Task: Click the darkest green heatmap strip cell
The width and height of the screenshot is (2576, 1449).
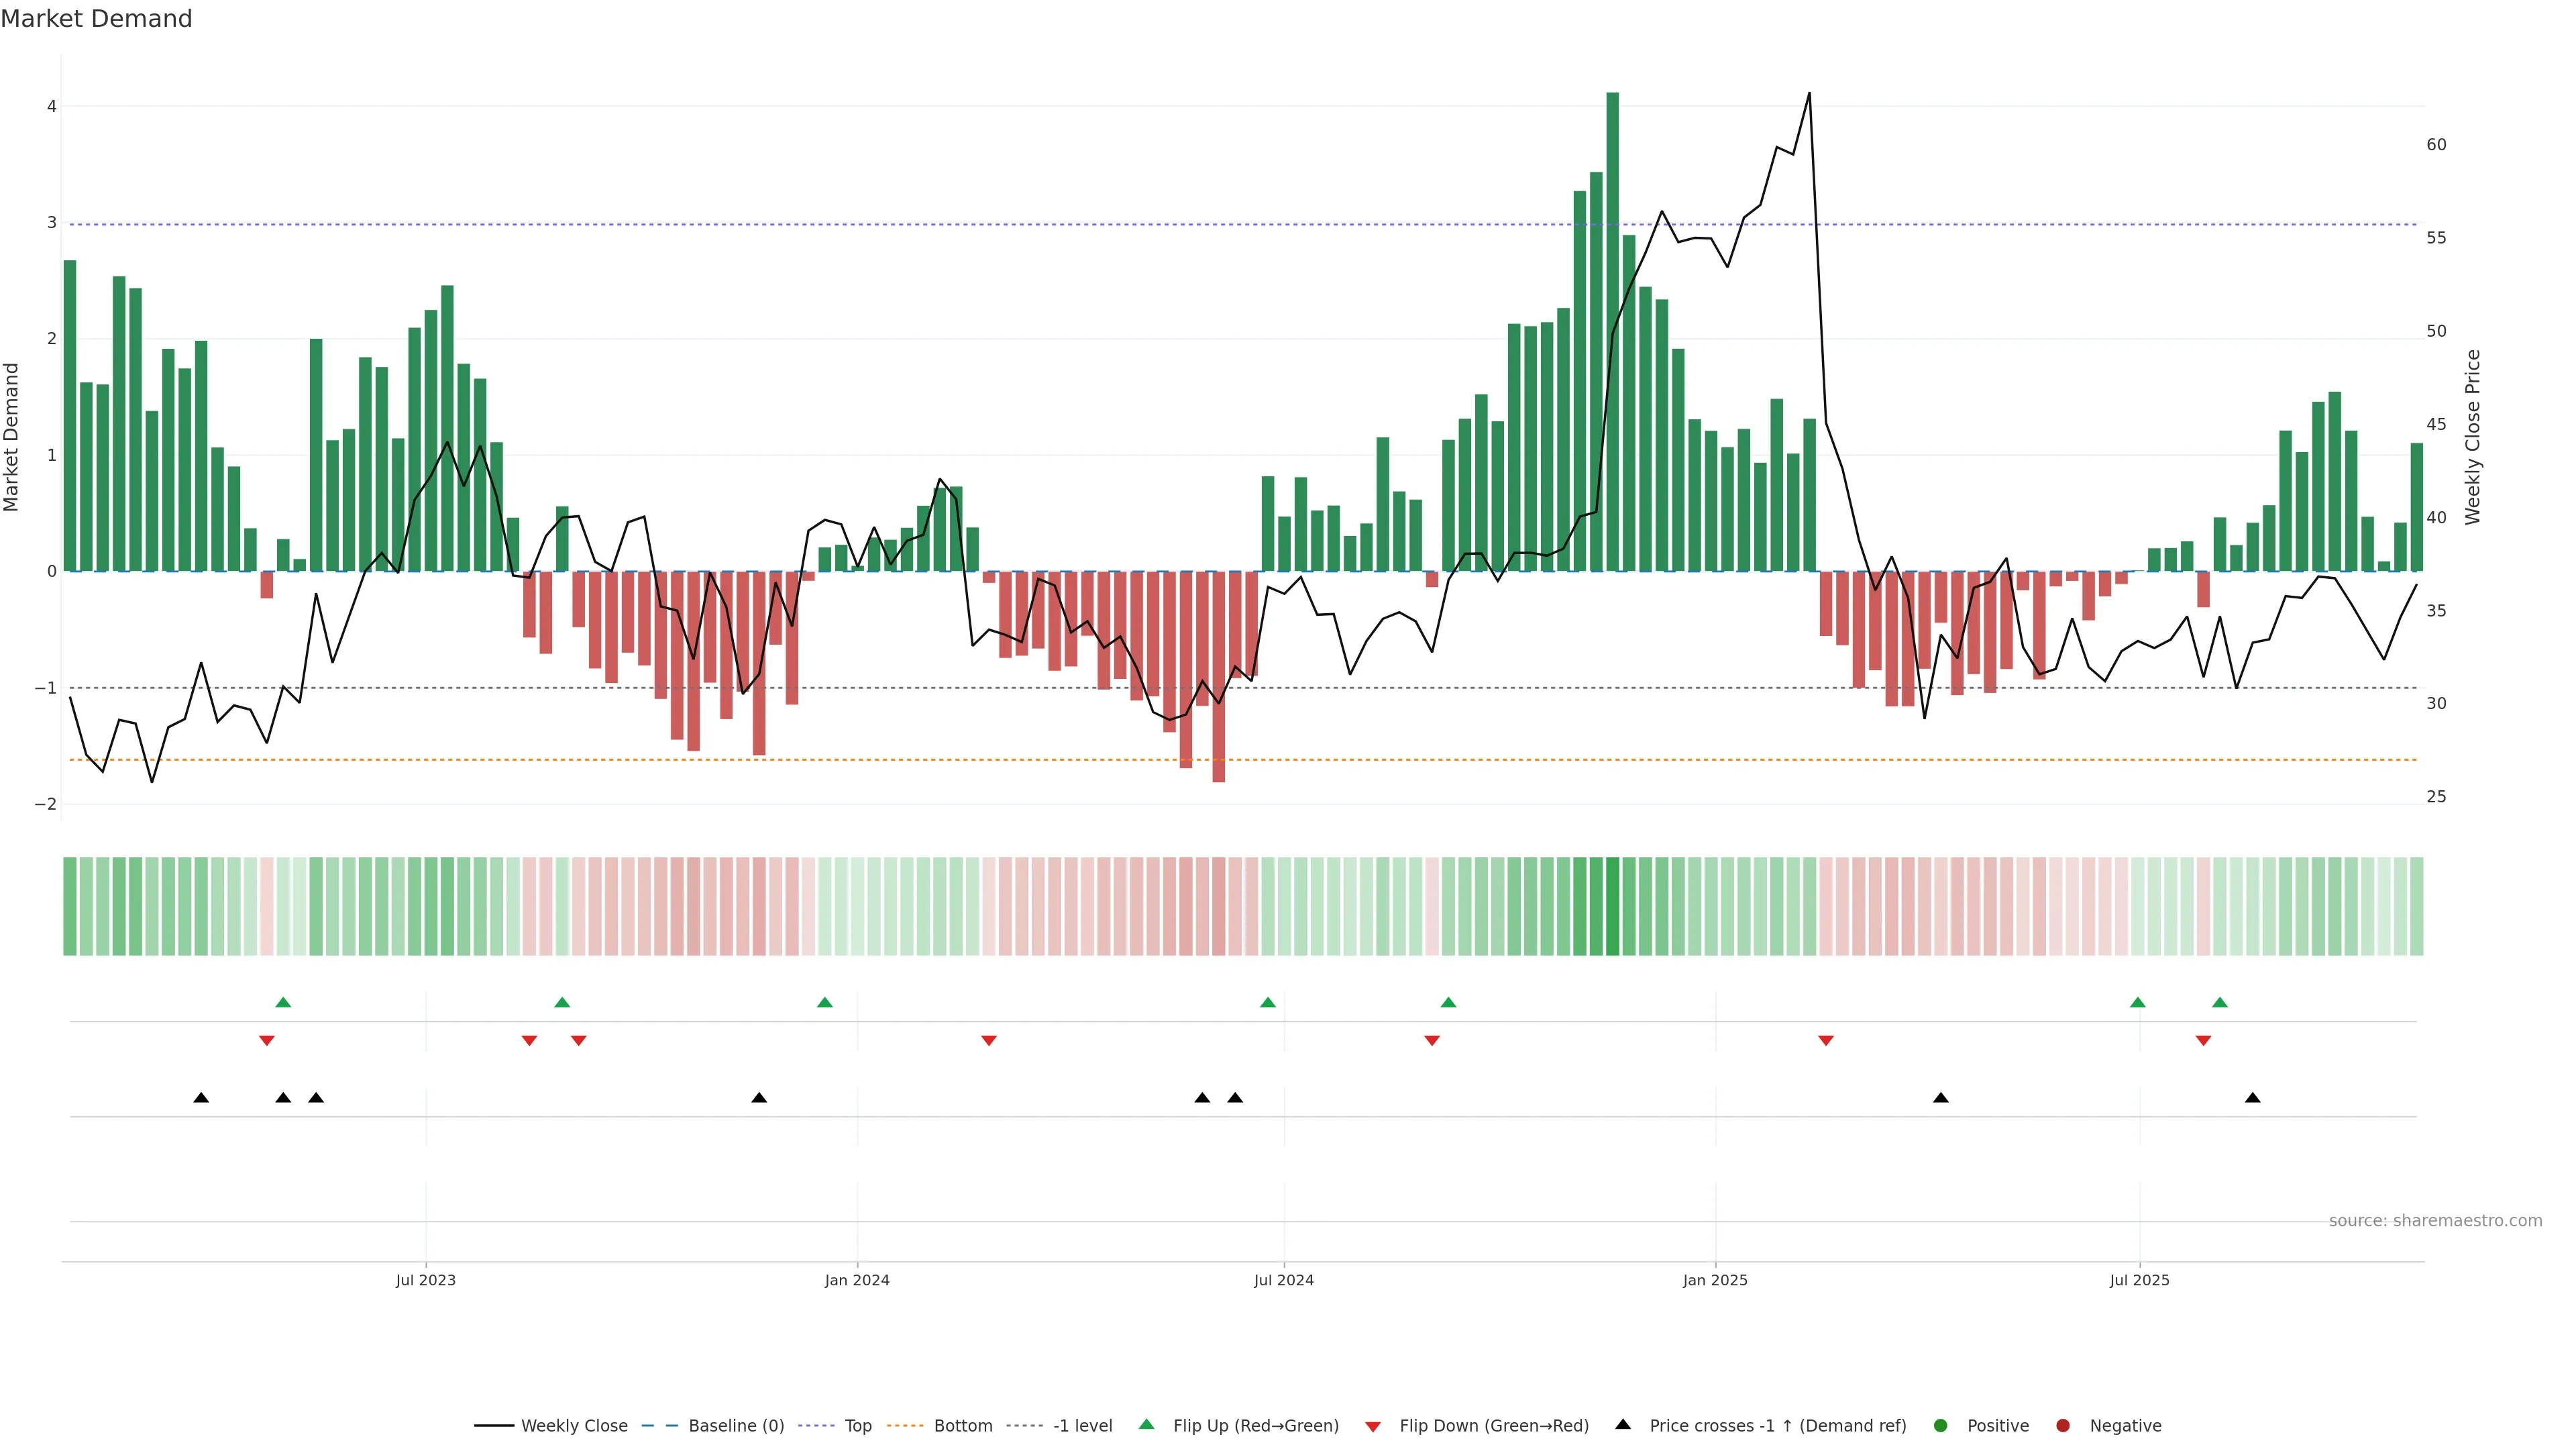Action: point(1612,906)
